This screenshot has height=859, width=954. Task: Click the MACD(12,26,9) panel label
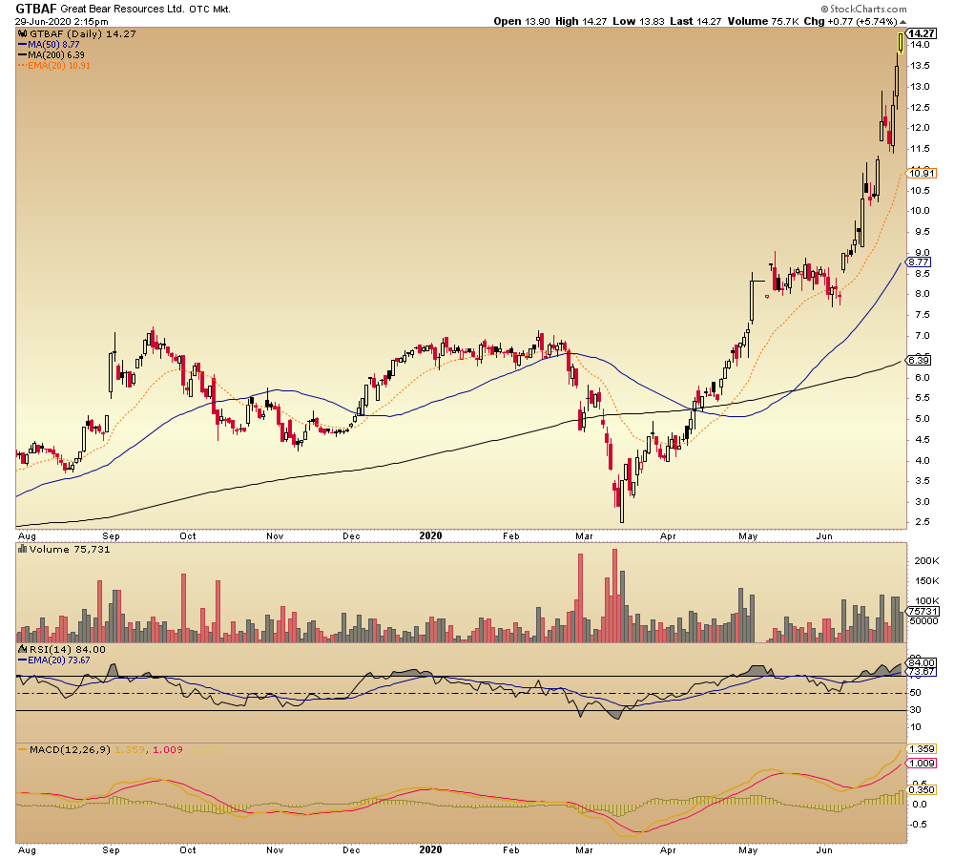(70, 749)
